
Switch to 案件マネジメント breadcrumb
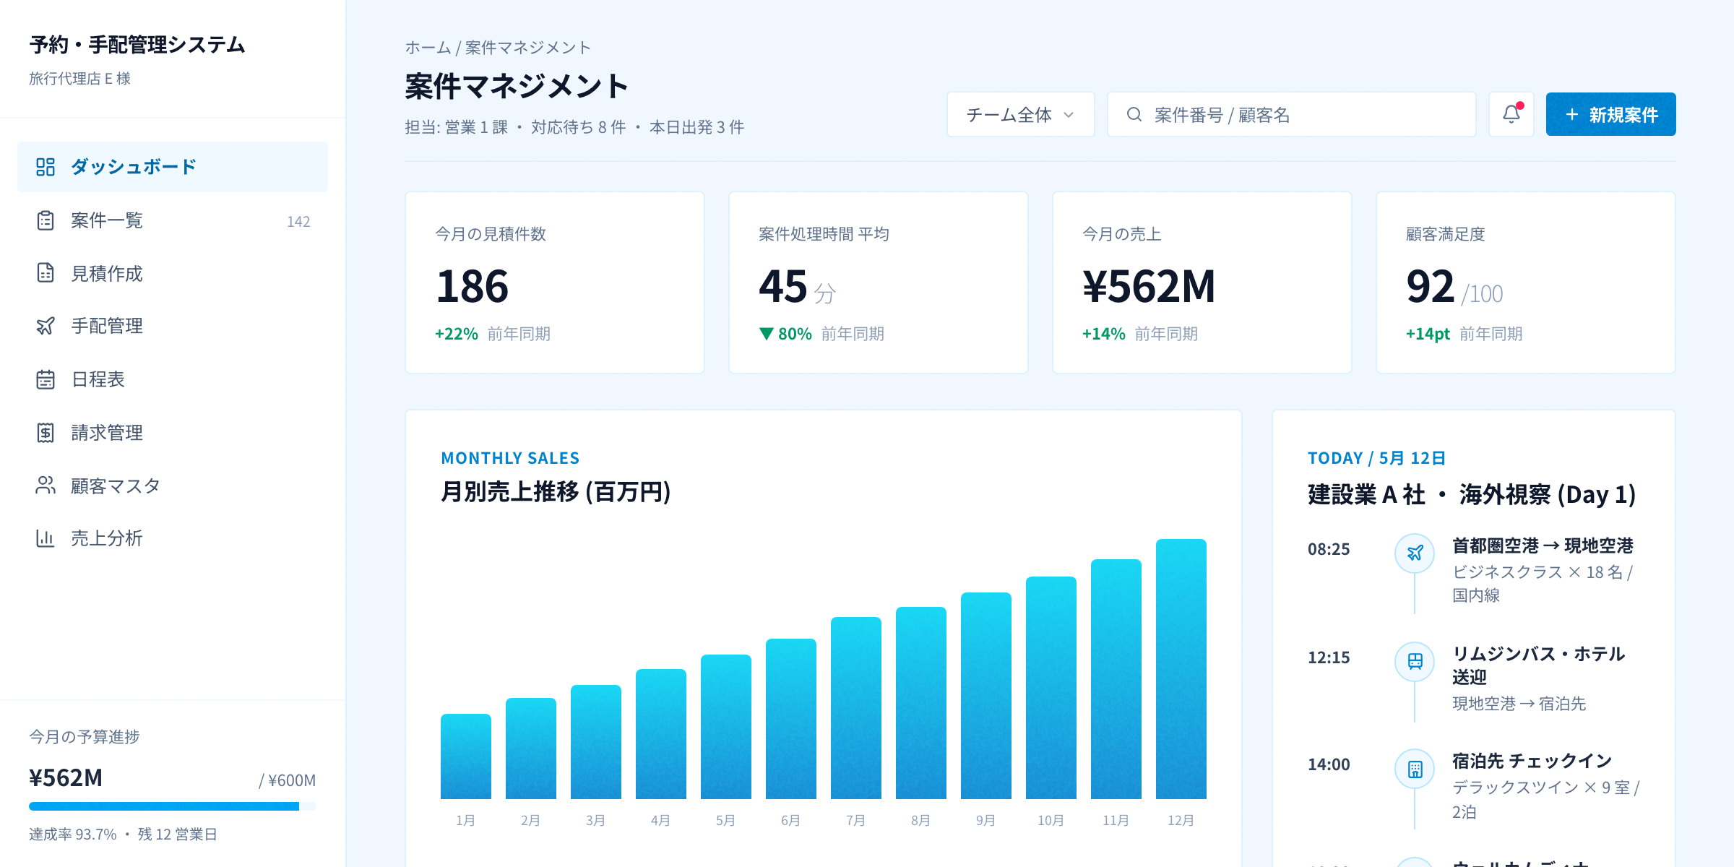pos(527,47)
